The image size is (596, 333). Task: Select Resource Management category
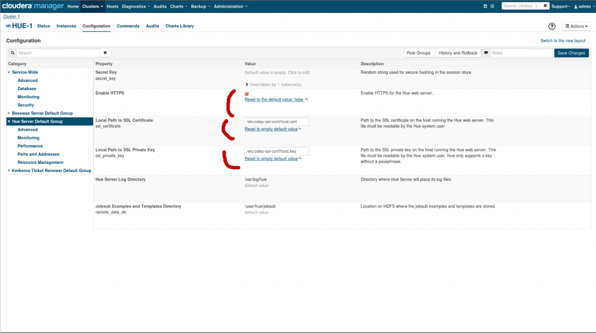coord(40,163)
